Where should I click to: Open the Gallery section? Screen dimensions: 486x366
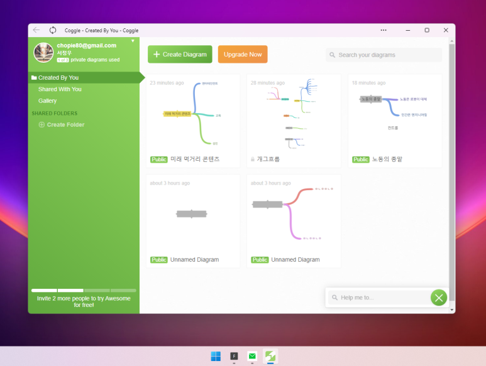click(x=47, y=101)
